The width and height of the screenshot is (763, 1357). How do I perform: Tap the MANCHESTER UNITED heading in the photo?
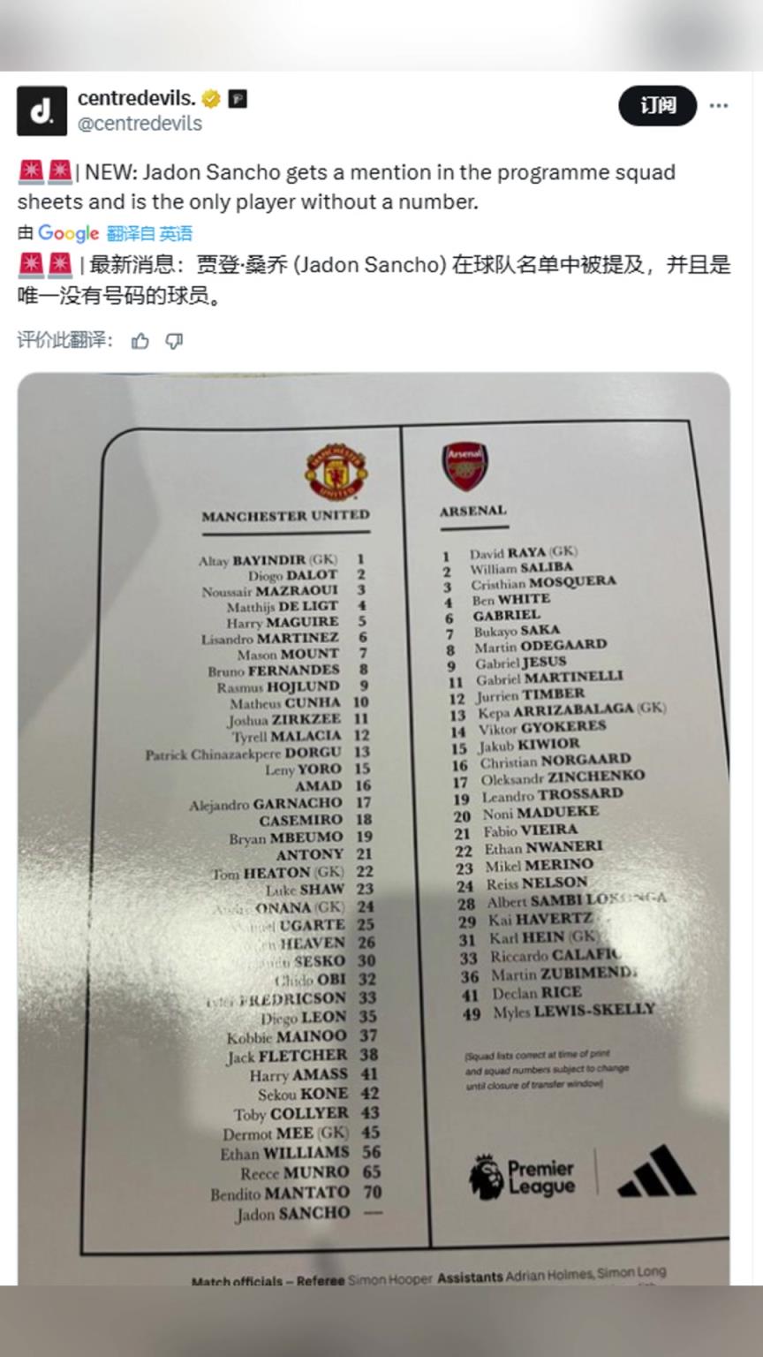click(x=285, y=515)
